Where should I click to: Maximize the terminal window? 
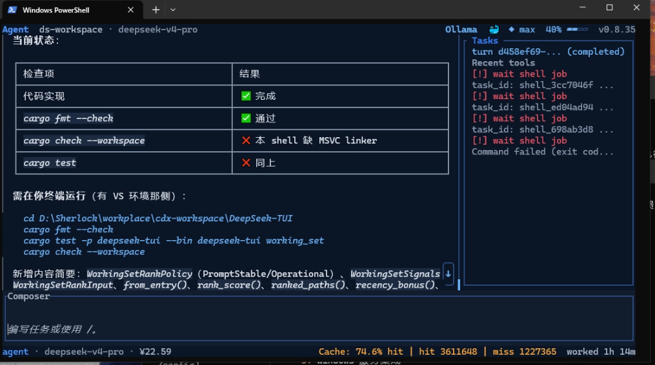(609, 8)
